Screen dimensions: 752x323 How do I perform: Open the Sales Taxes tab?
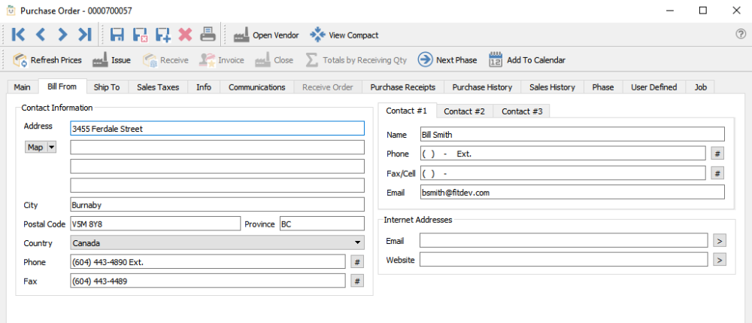pos(158,87)
